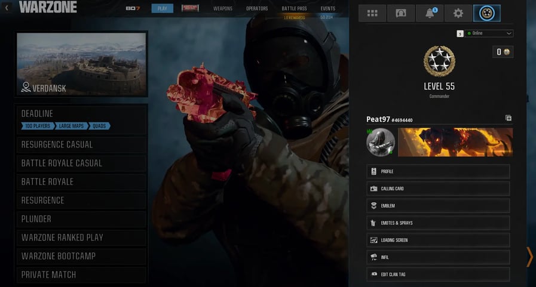Click the COD Points balance showing 0
The height and width of the screenshot is (287, 536).
point(503,52)
